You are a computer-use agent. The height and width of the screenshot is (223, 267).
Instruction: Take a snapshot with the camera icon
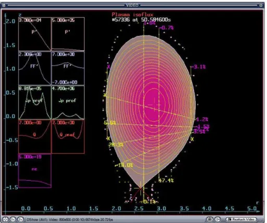[x=210, y=219]
